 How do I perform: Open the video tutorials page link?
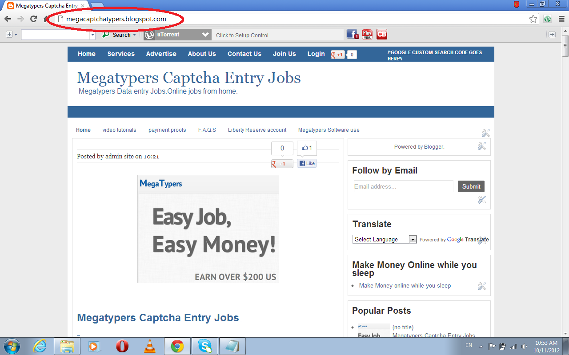(119, 130)
